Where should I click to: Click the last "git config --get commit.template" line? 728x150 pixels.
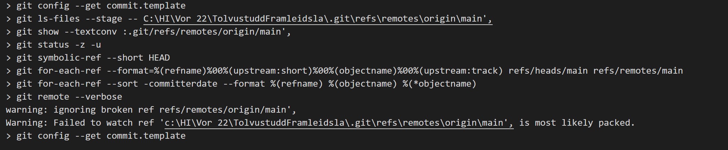96,136
